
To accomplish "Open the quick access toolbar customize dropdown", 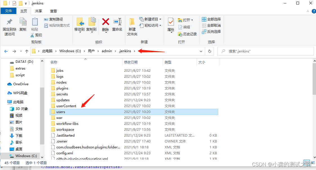I will coord(26,3).
